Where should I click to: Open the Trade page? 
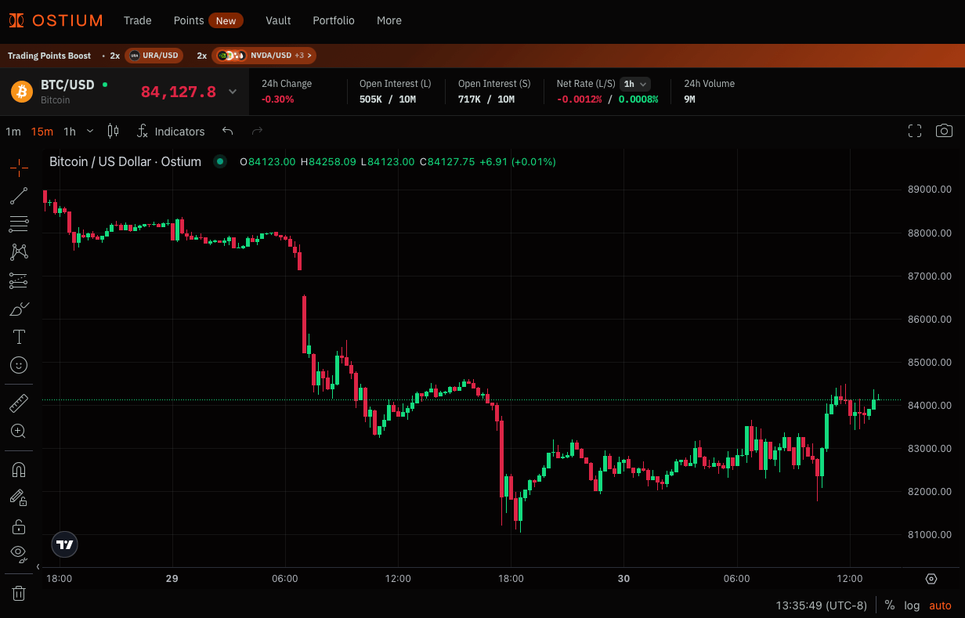point(138,20)
